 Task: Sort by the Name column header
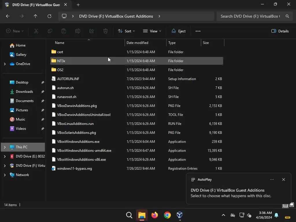click(x=60, y=43)
